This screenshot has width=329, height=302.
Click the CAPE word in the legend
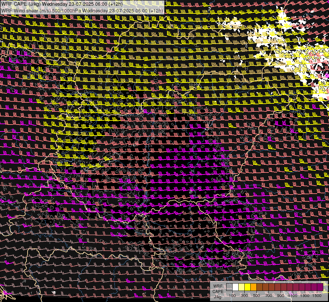218,292
